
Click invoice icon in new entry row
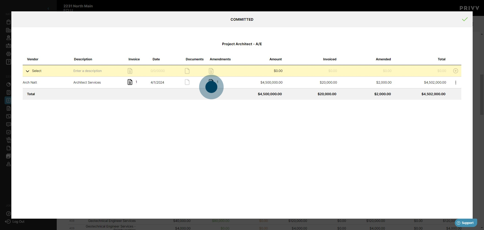click(130, 71)
